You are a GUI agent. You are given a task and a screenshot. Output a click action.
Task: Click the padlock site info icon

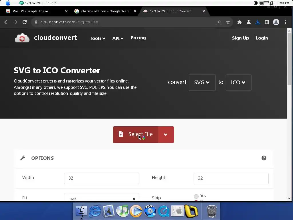click(x=36, y=22)
